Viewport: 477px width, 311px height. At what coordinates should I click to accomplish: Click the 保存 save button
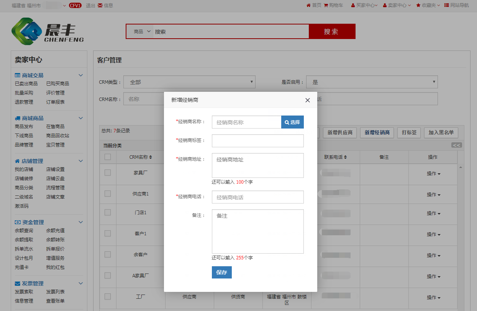click(x=221, y=272)
